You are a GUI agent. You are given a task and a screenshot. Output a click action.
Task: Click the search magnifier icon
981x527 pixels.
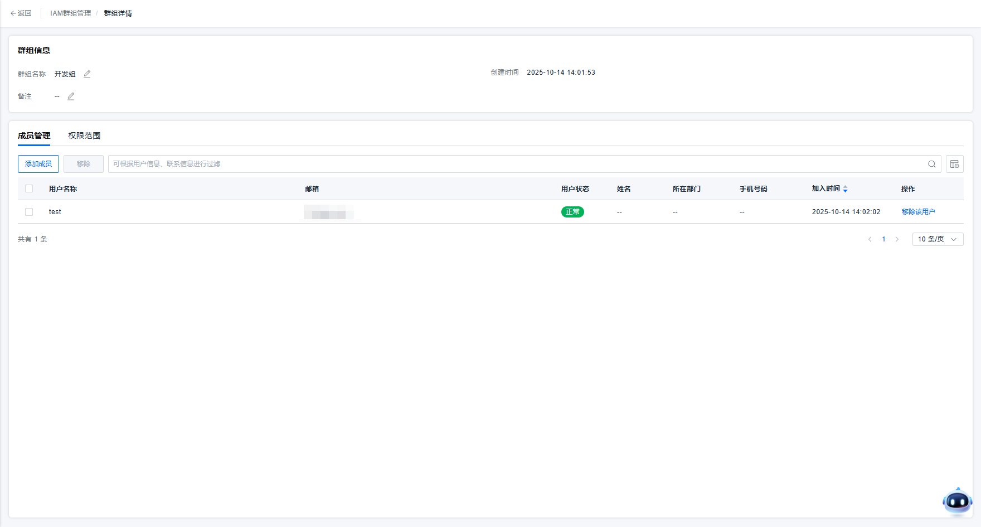click(x=931, y=164)
